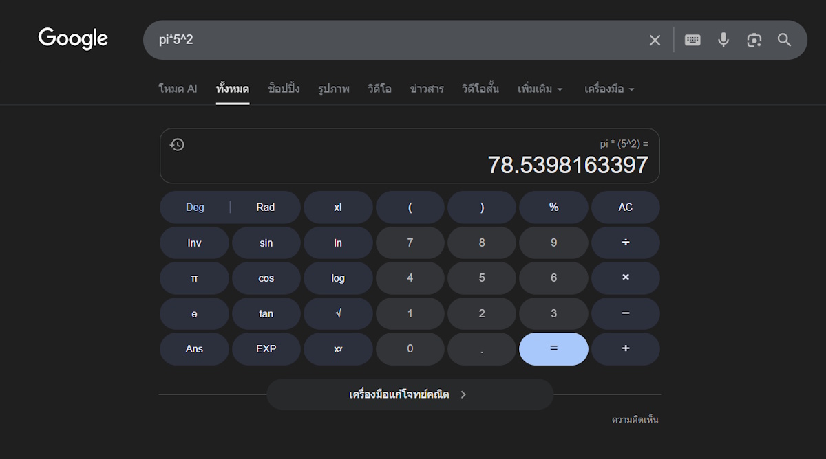Search by image with camera lens icon

point(754,41)
